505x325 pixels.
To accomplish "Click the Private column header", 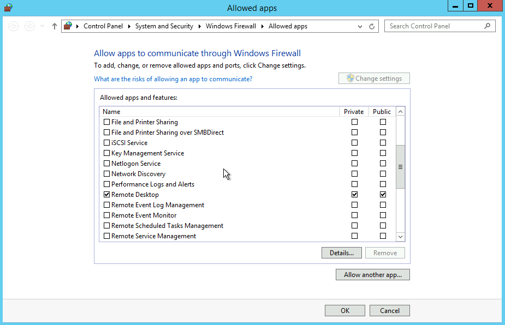I will point(354,112).
